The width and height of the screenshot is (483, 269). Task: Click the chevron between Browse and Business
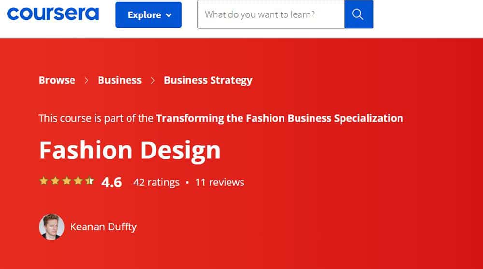coord(86,81)
